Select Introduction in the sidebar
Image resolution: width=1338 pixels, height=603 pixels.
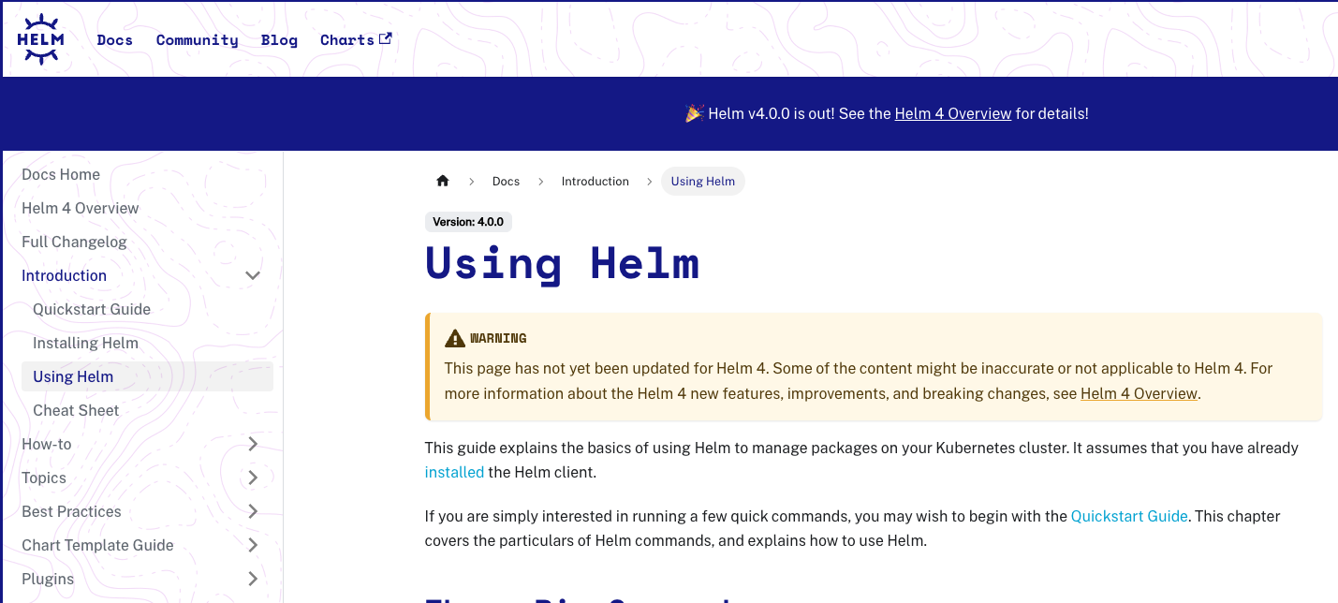(65, 275)
